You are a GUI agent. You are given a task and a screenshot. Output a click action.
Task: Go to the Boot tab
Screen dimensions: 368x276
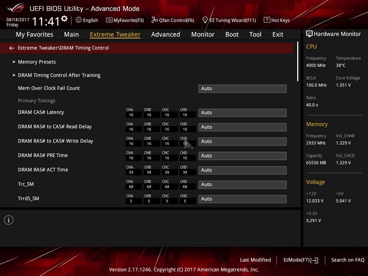point(232,34)
